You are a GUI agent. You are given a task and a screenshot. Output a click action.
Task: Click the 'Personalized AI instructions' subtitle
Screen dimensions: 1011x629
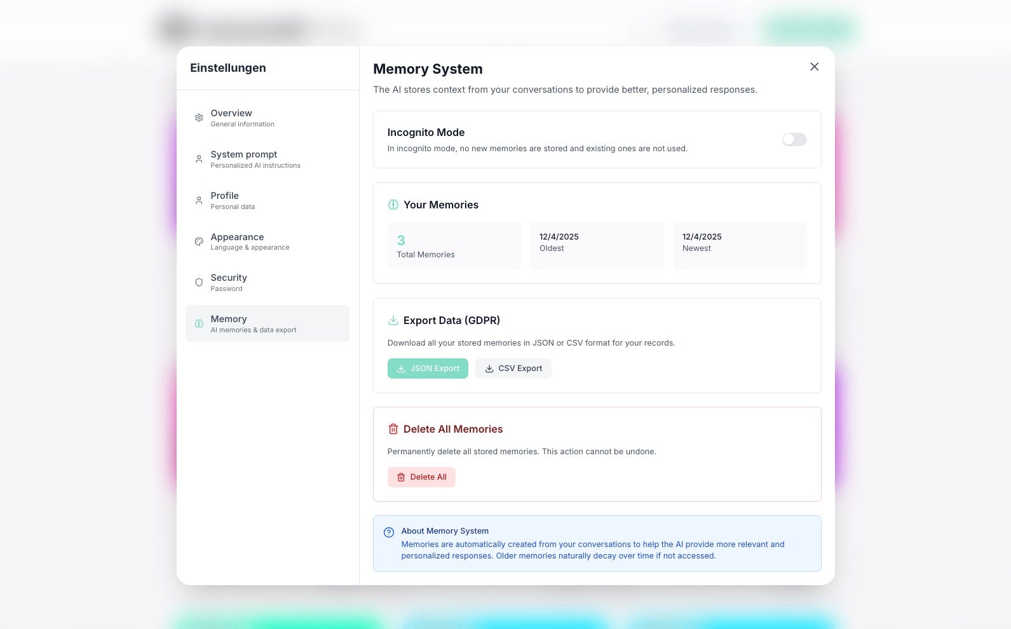[255, 165]
